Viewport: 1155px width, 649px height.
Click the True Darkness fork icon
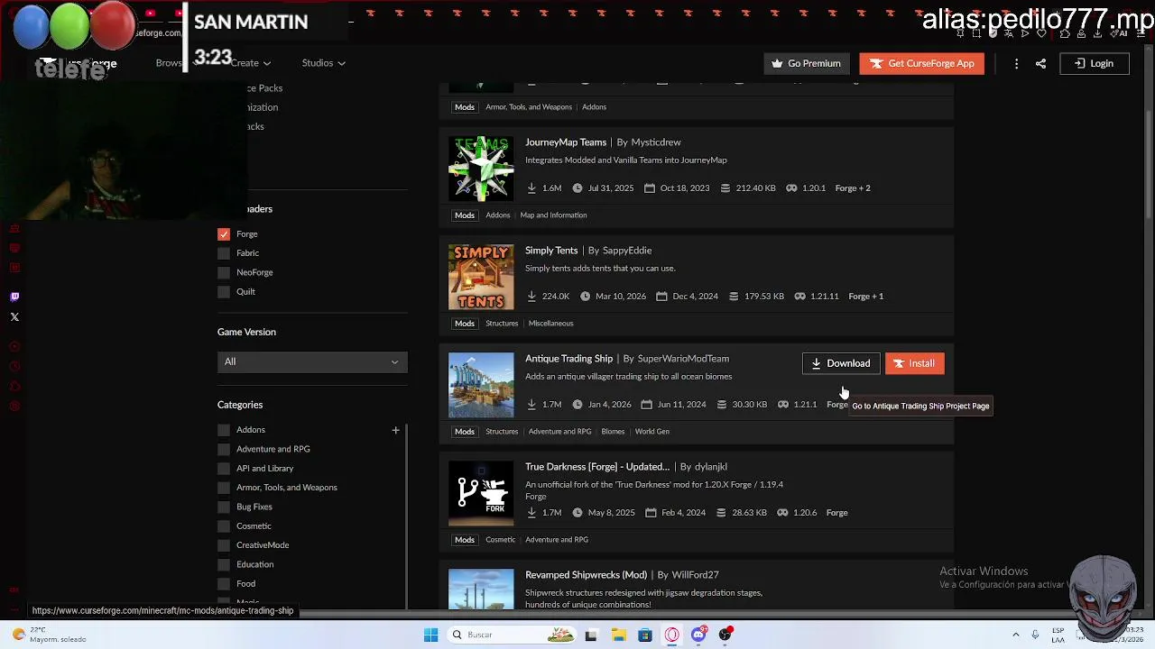(x=481, y=493)
